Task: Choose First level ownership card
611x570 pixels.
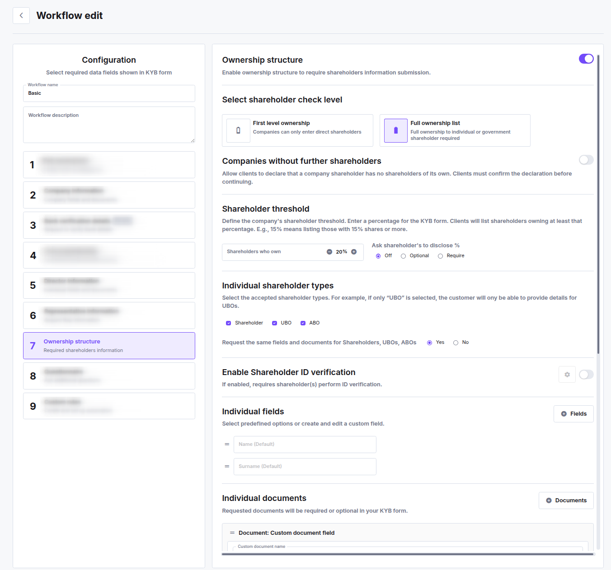Action: [297, 130]
